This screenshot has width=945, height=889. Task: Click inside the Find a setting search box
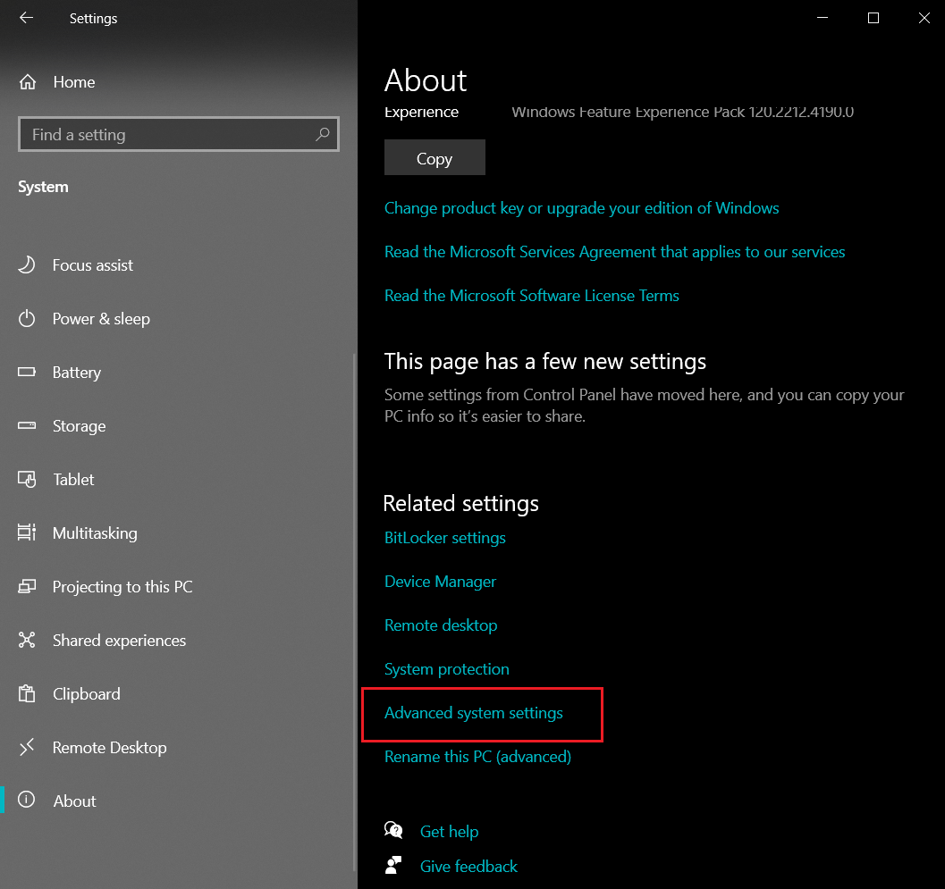pyautogui.click(x=179, y=134)
